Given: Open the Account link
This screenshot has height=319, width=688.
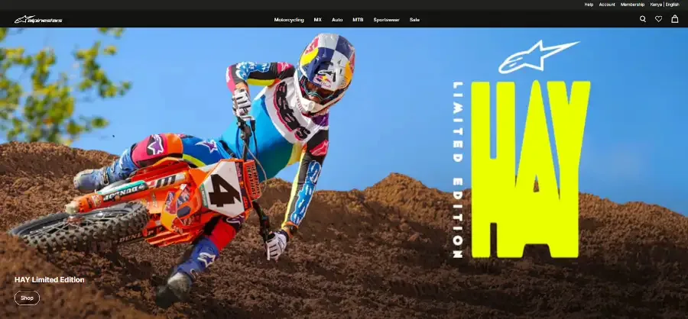Looking at the screenshot, I should coord(607,5).
